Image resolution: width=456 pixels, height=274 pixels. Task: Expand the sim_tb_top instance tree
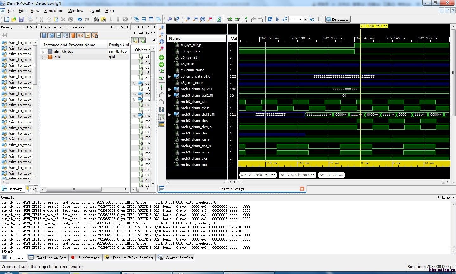point(43,51)
